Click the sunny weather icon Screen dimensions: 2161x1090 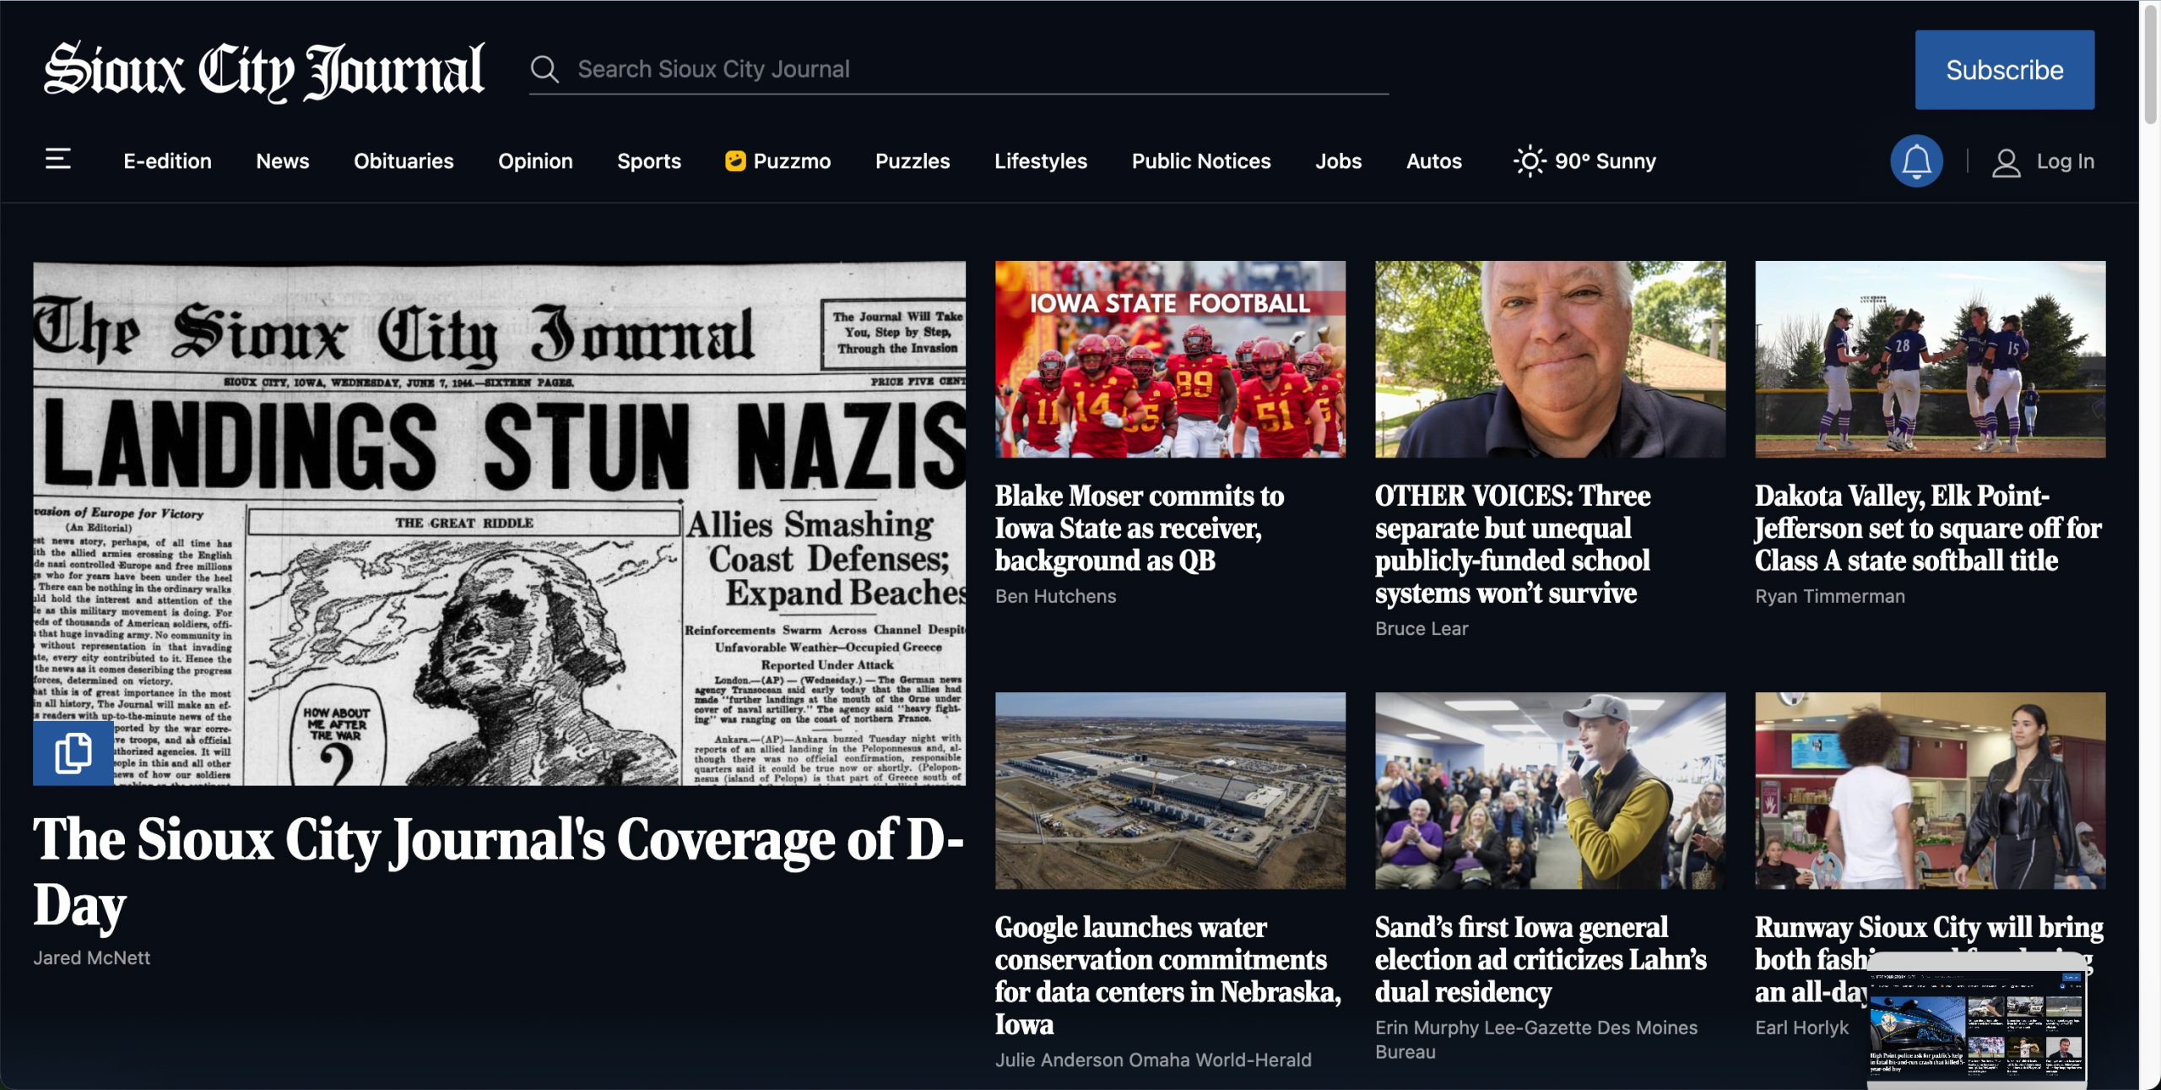[1529, 160]
